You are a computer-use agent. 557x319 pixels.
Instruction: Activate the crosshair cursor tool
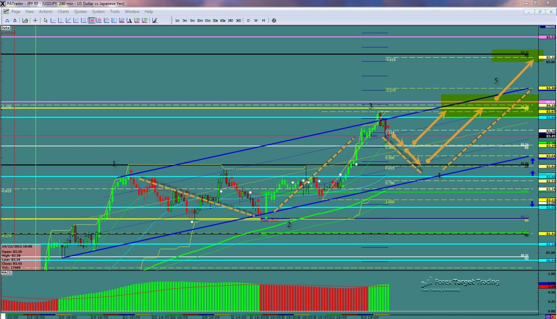point(35,21)
